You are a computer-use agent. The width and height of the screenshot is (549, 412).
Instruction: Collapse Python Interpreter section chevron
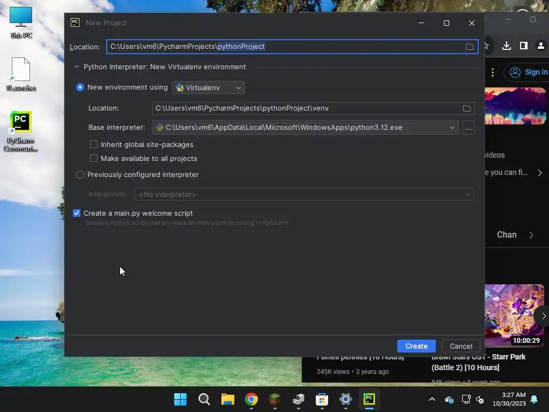coord(76,67)
